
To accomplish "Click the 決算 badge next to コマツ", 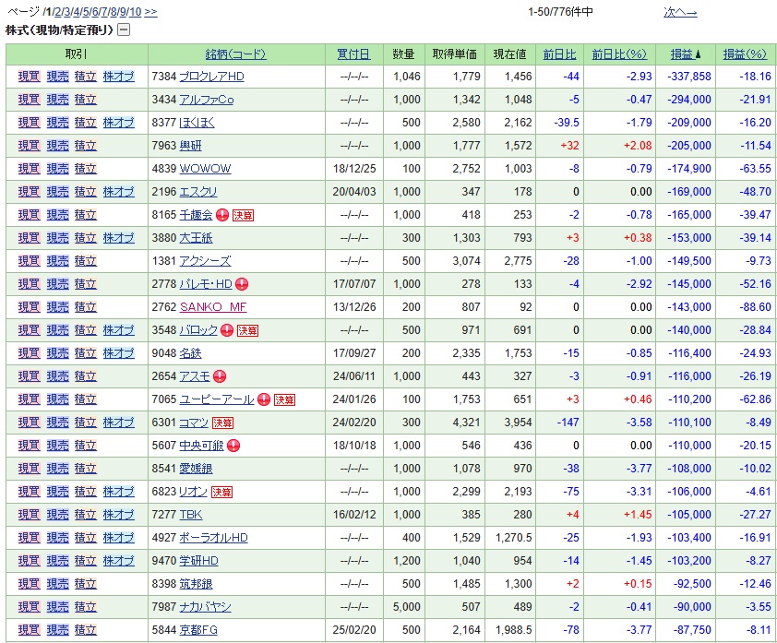I will [222, 423].
